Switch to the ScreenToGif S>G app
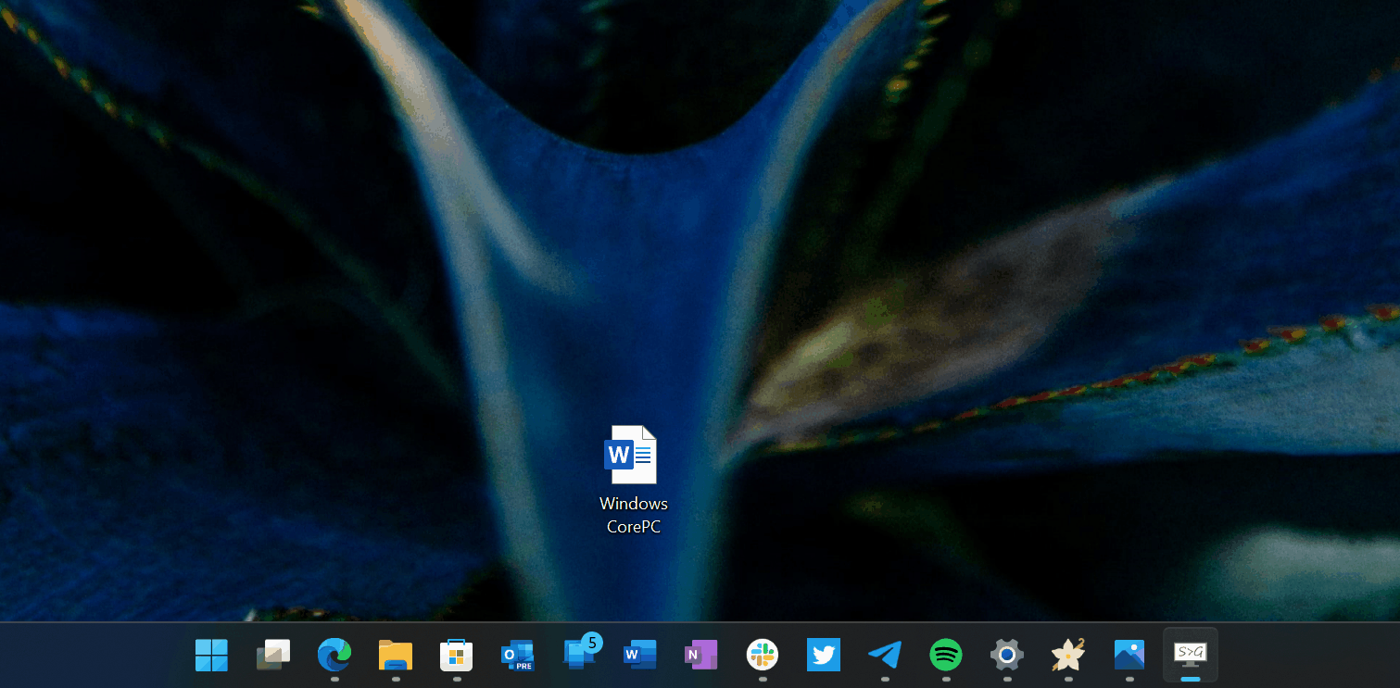This screenshot has height=688, width=1400. [x=1191, y=655]
